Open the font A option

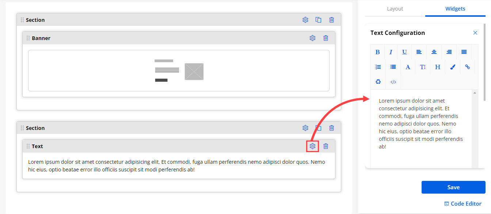point(408,67)
